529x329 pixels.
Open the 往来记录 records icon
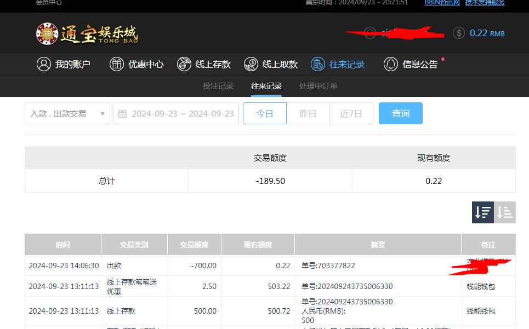(x=318, y=64)
